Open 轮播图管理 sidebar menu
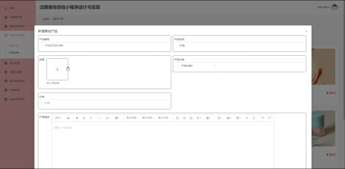 pyautogui.click(x=18, y=17)
